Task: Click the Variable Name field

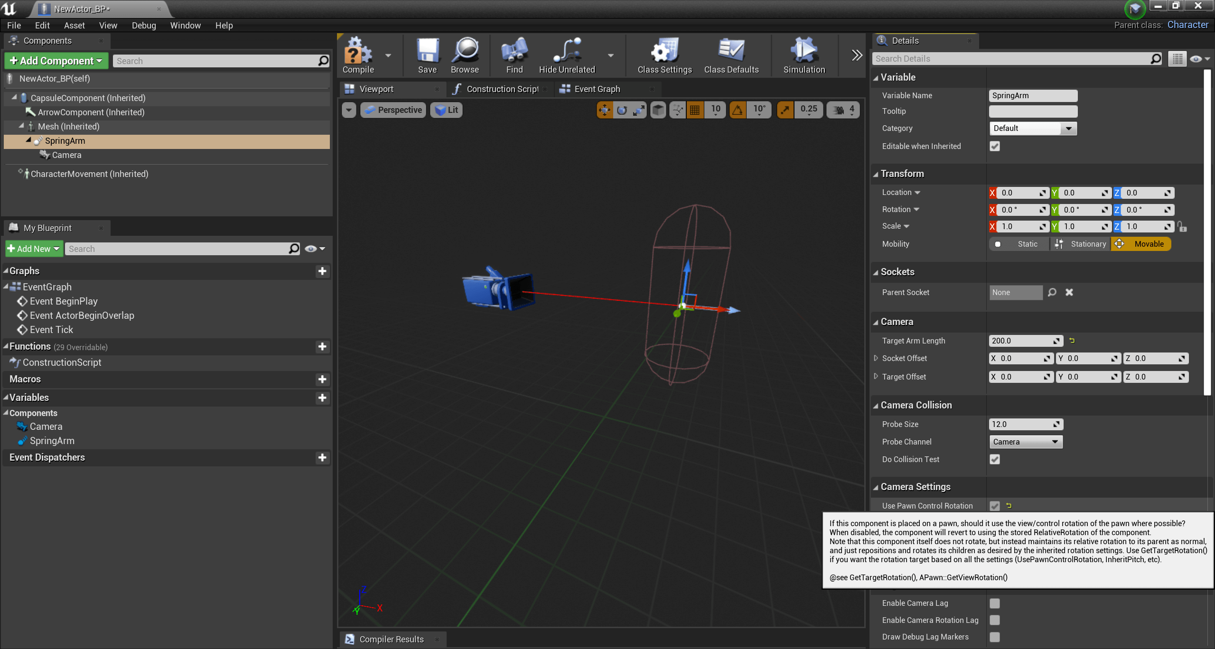Action: click(1033, 95)
